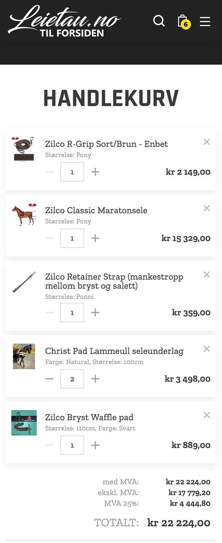Open the search magnifier icon

[x=159, y=21]
